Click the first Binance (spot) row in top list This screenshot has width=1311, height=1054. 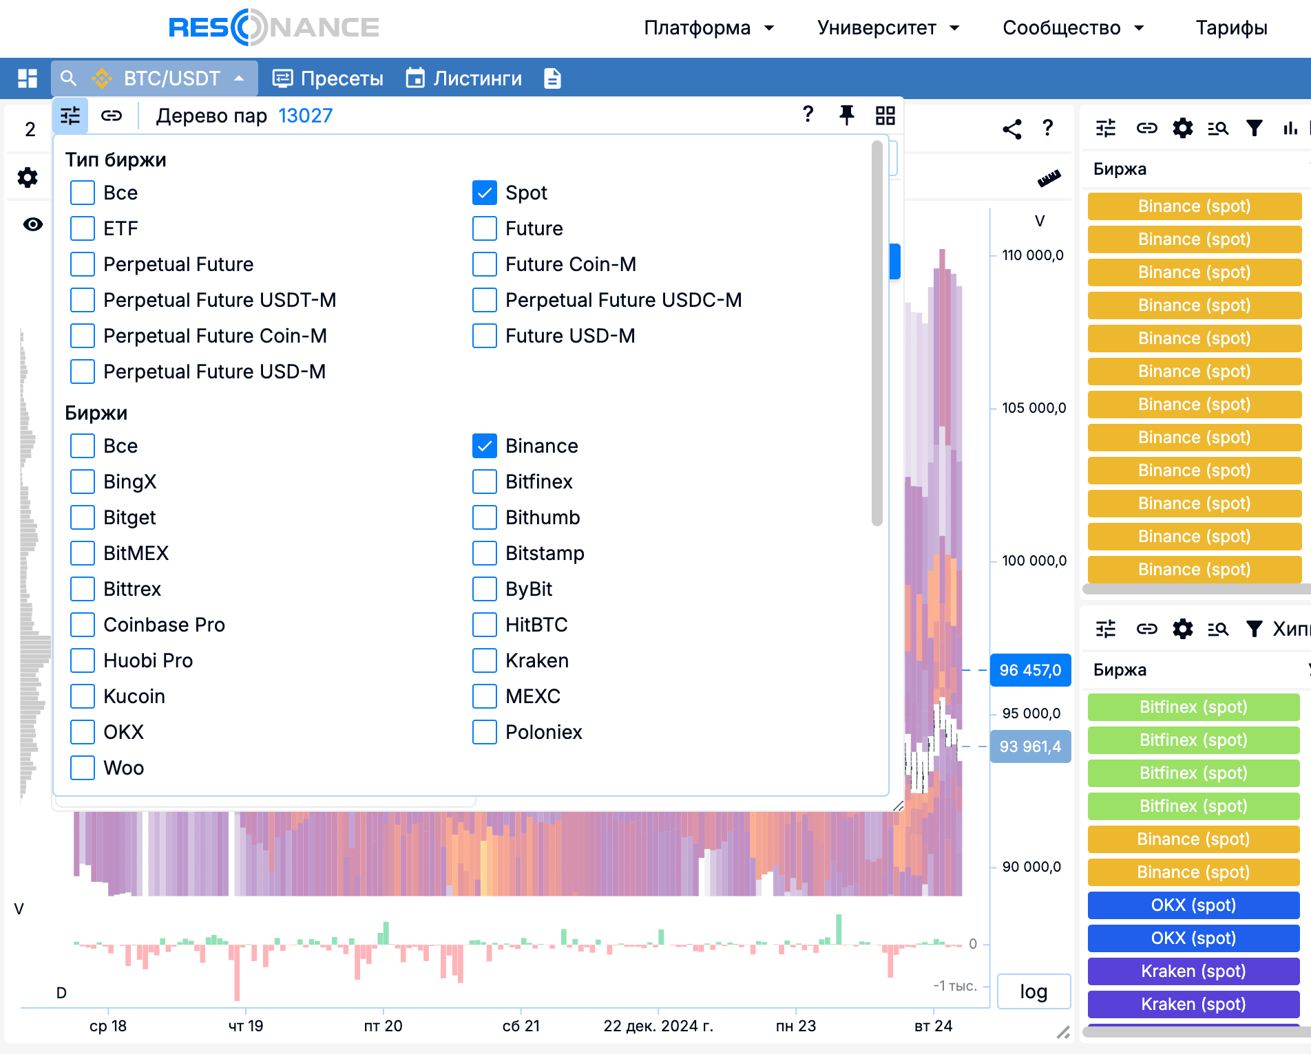coord(1195,206)
